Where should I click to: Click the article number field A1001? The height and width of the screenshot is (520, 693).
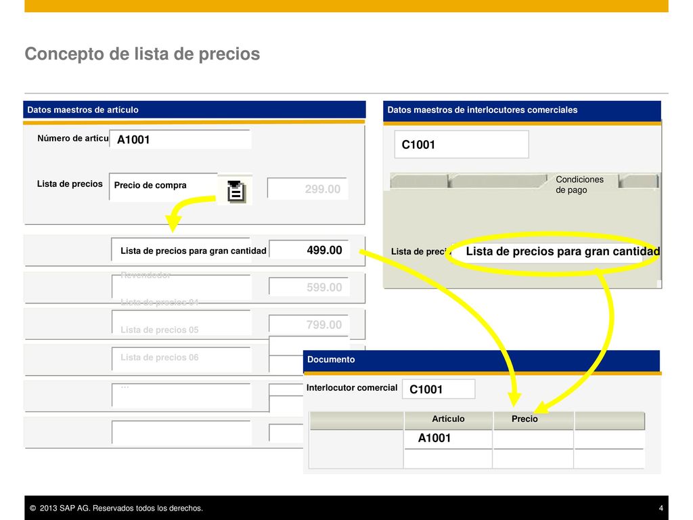click(180, 139)
